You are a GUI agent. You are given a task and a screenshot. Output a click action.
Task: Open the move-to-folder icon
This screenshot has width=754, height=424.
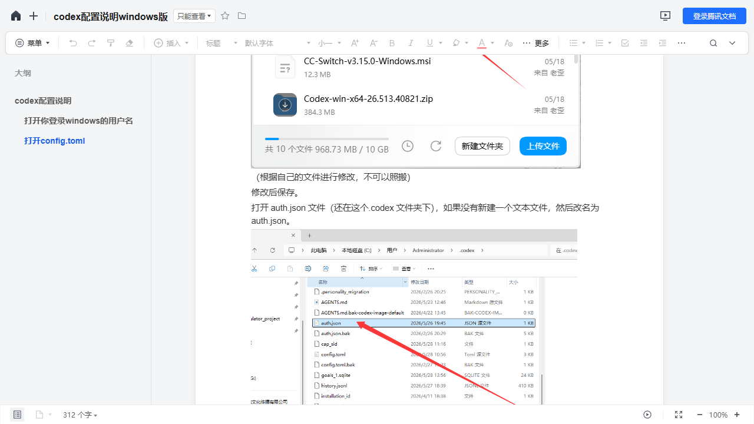pos(242,16)
